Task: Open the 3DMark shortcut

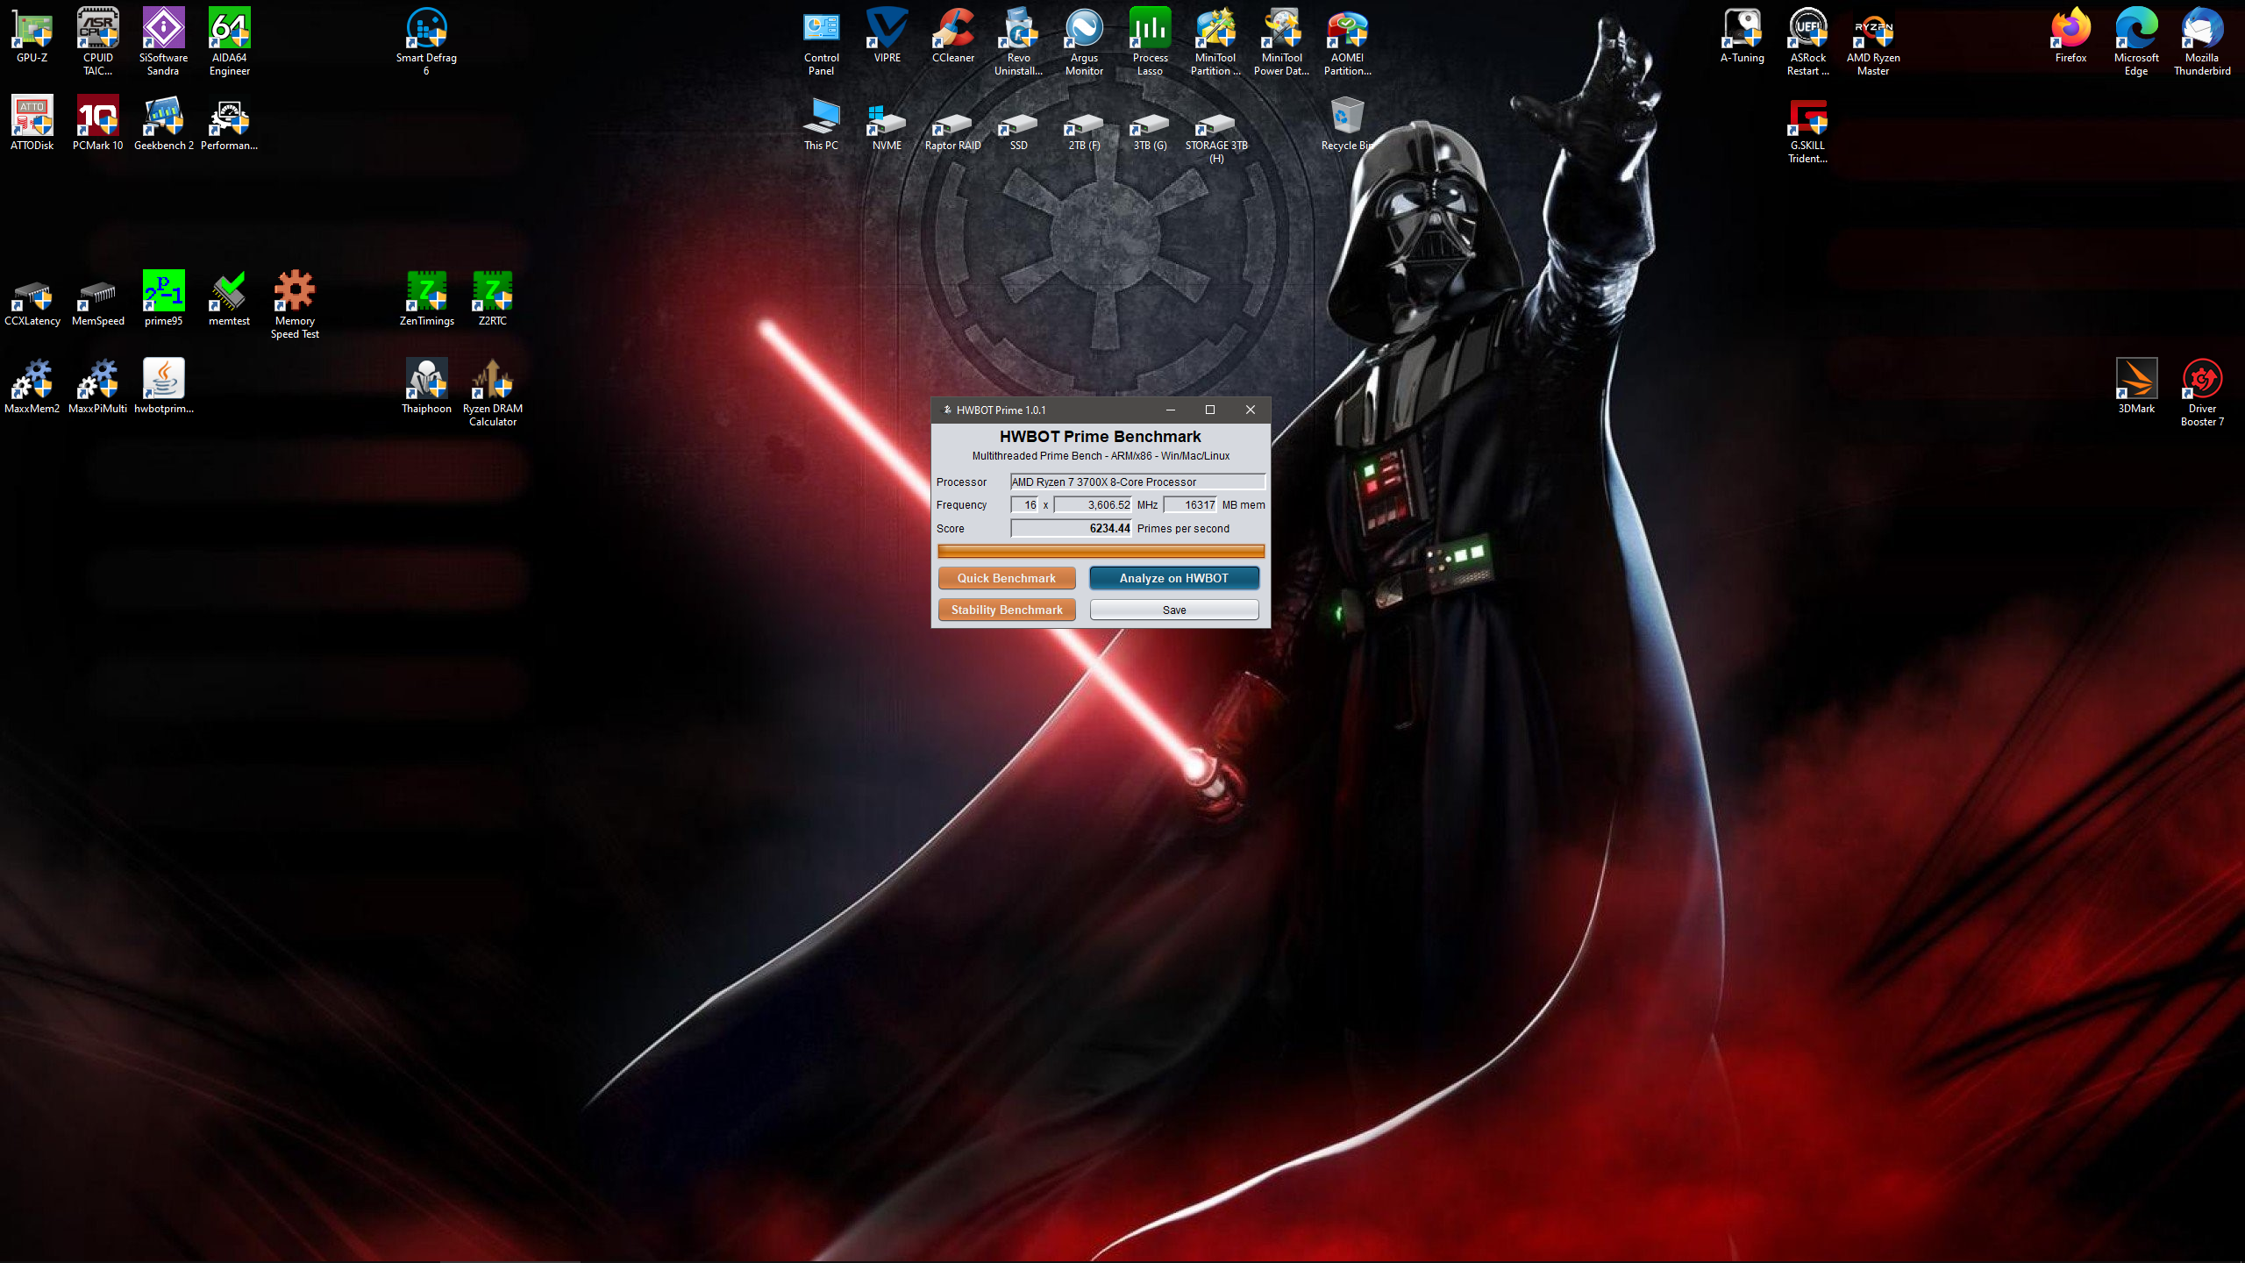Action: [2137, 386]
